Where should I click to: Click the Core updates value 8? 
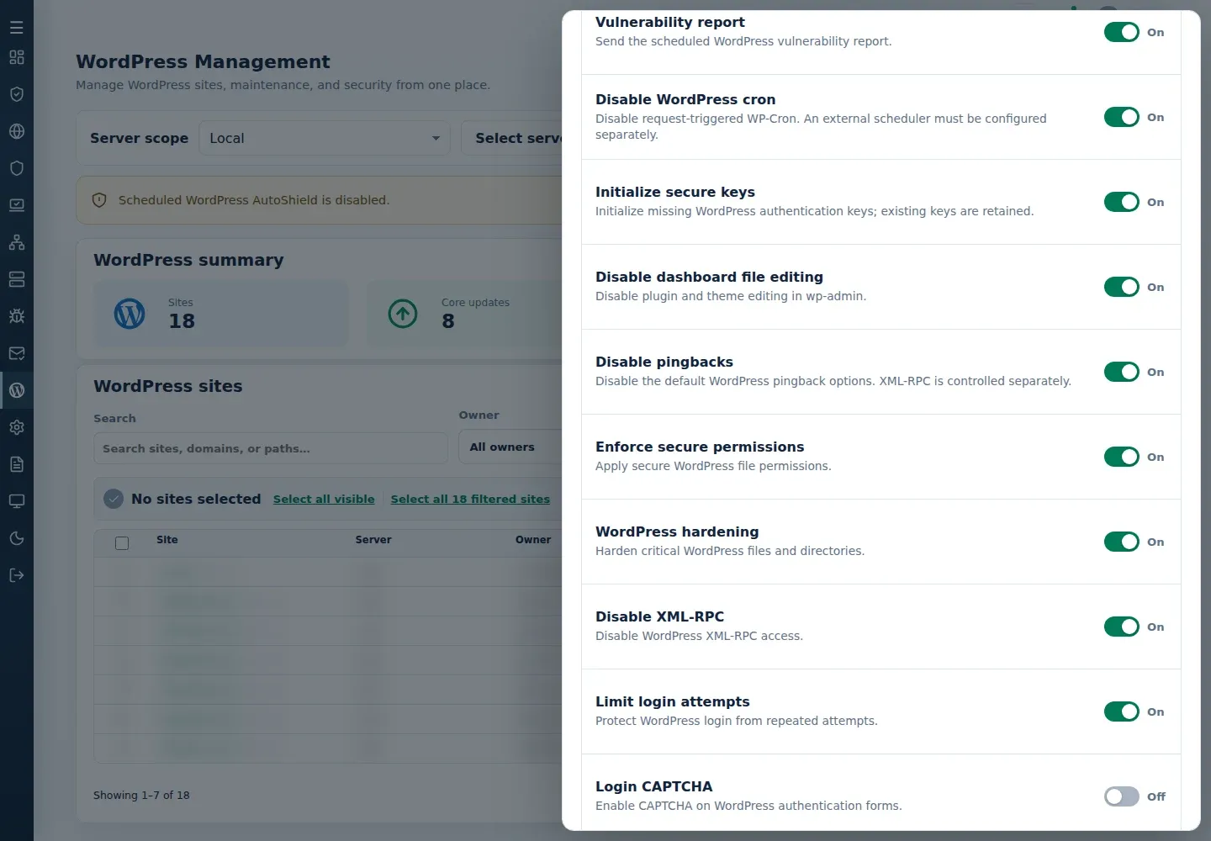(448, 321)
